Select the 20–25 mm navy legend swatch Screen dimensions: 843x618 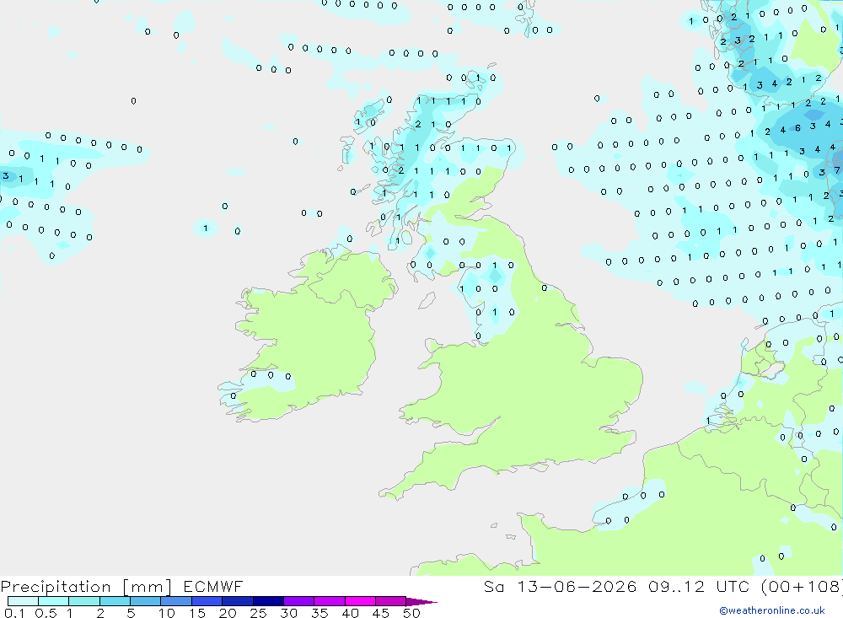pyautogui.click(x=237, y=601)
